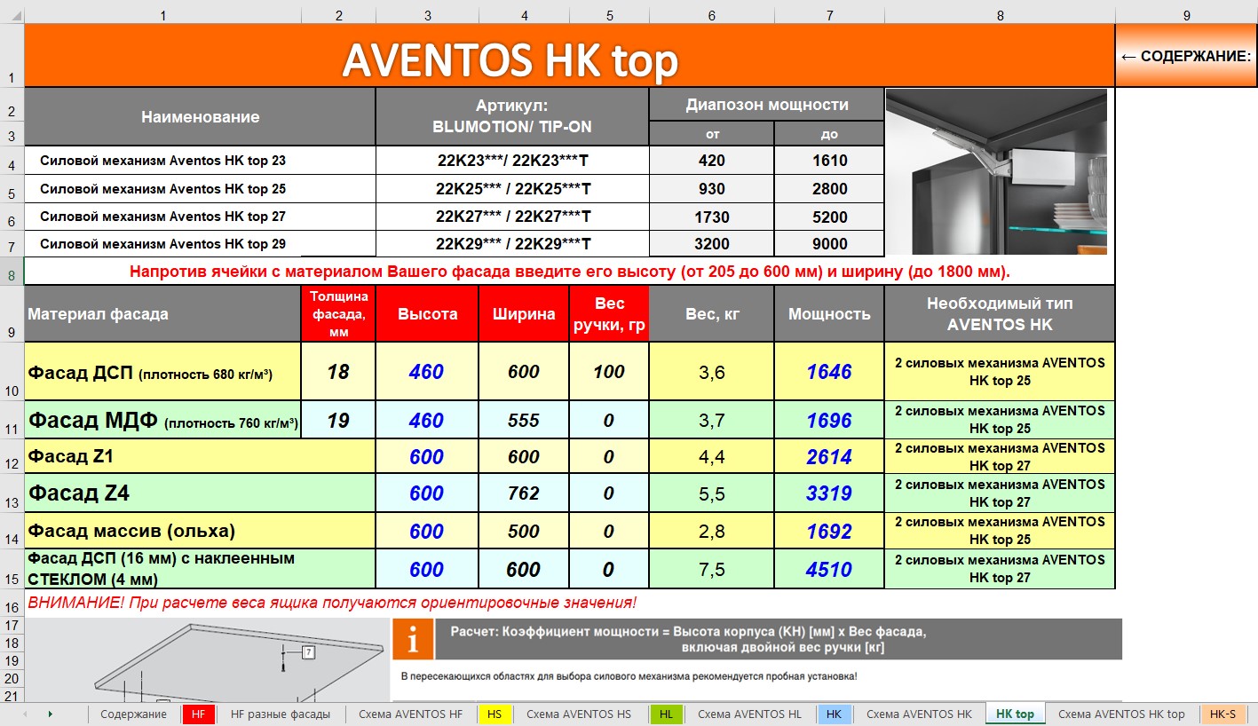This screenshot has width=1258, height=726.
Task: Select Силовой механизм Aventos HK top 23 cell
Action: click(200, 161)
